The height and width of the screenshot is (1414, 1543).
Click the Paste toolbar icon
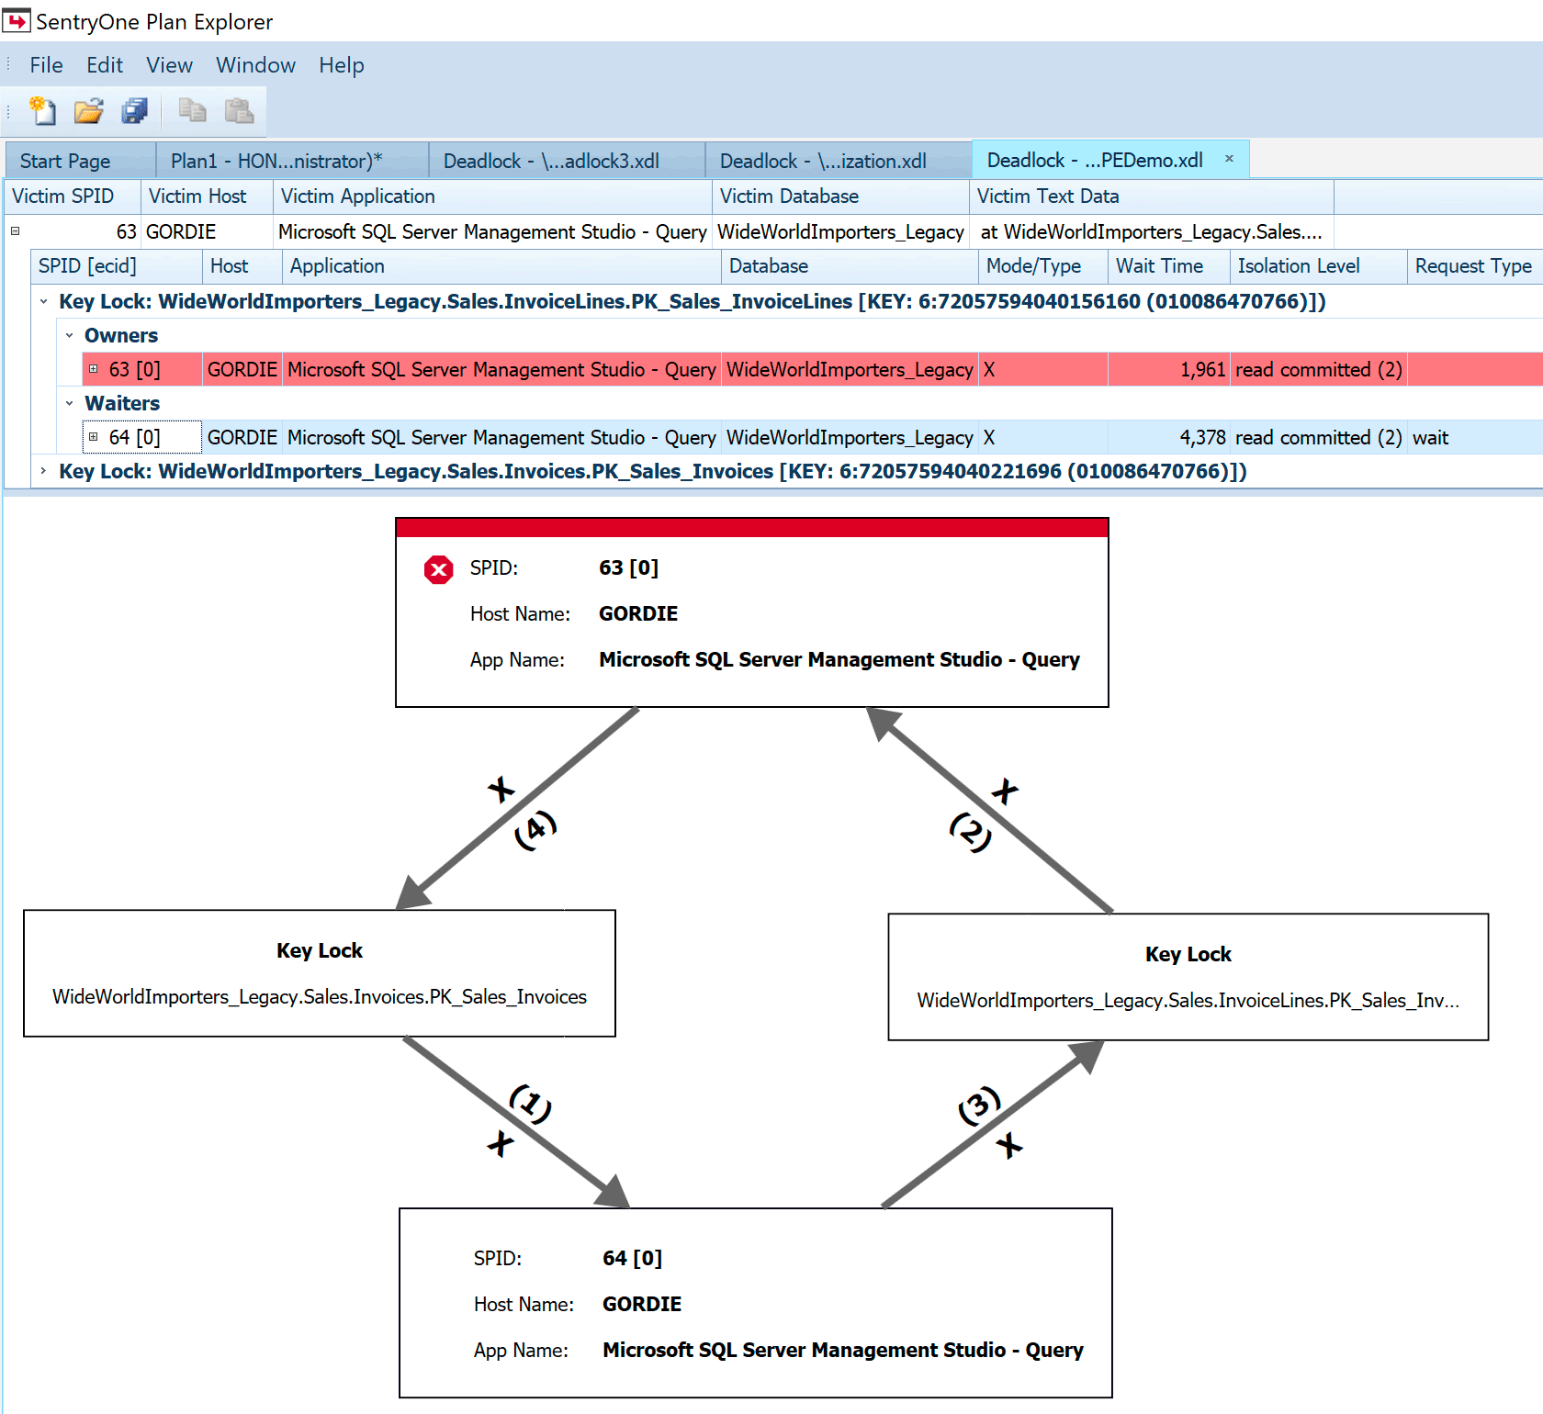[239, 111]
